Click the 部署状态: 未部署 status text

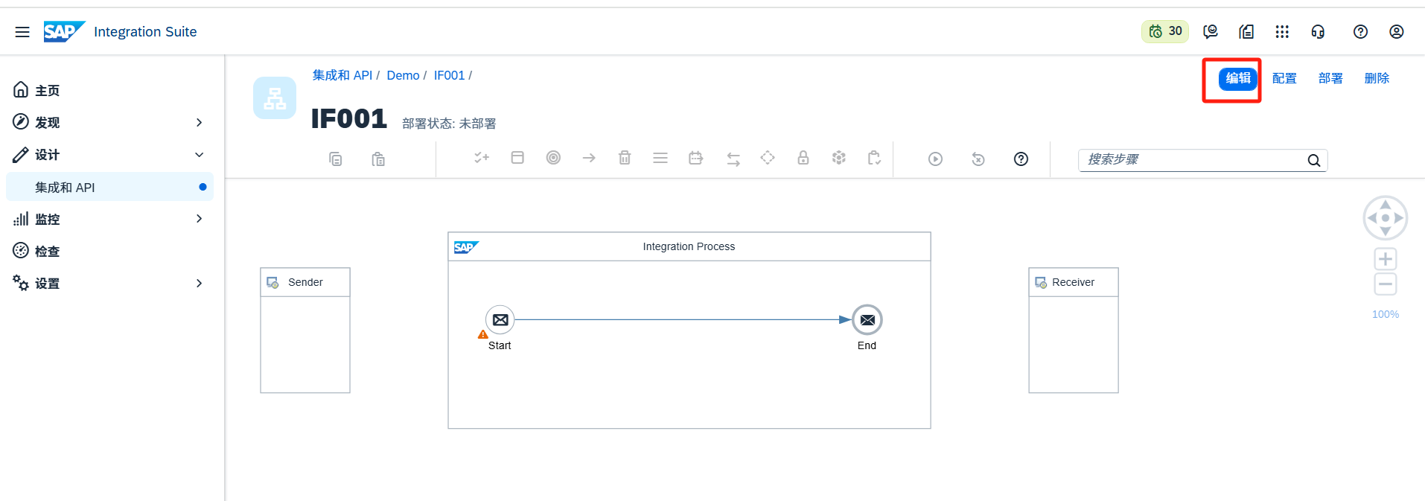click(449, 124)
